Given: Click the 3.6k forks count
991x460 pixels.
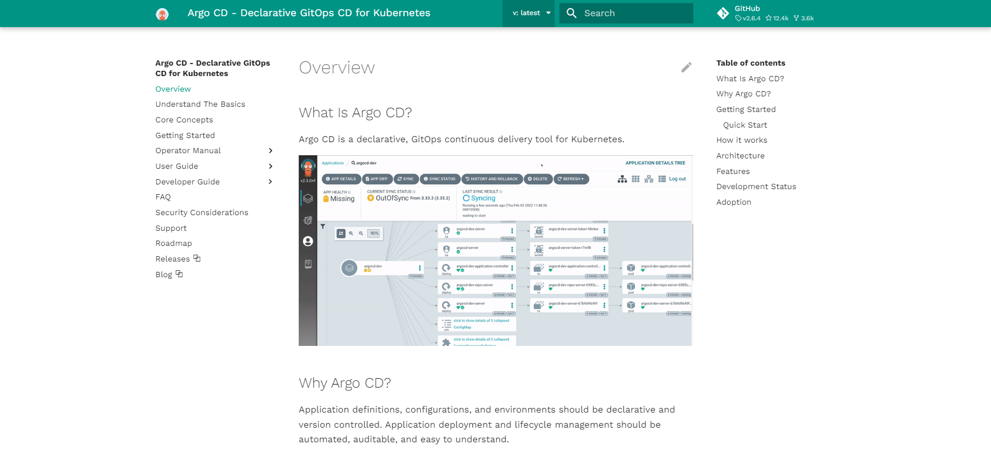Looking at the screenshot, I should click(804, 18).
